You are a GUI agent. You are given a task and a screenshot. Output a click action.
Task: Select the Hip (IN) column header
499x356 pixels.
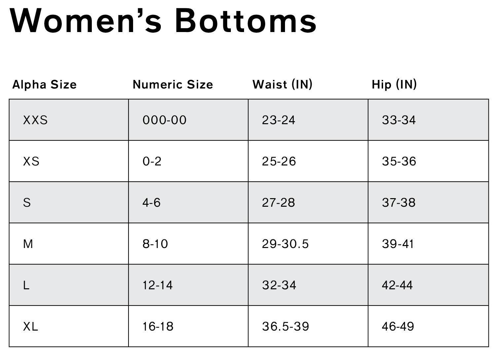click(x=394, y=85)
